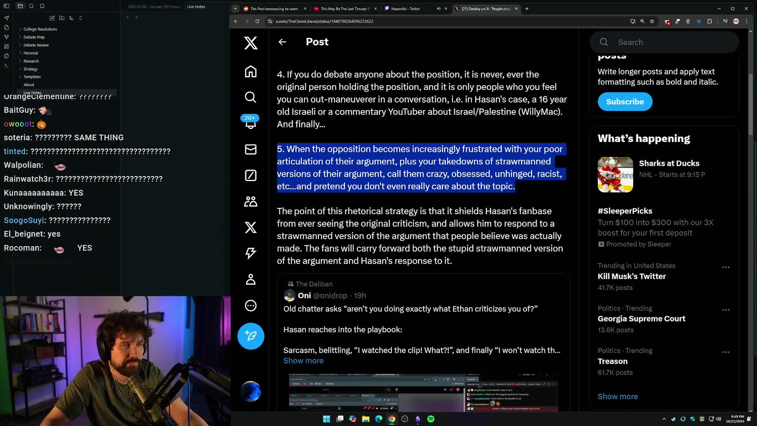Screen dimensions: 757x426
Task: Switch to This May Be The Last Timcast tab
Action: click(x=345, y=9)
